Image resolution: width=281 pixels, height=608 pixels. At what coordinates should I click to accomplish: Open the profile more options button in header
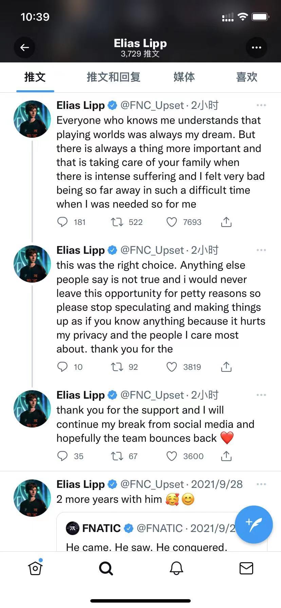click(x=257, y=47)
